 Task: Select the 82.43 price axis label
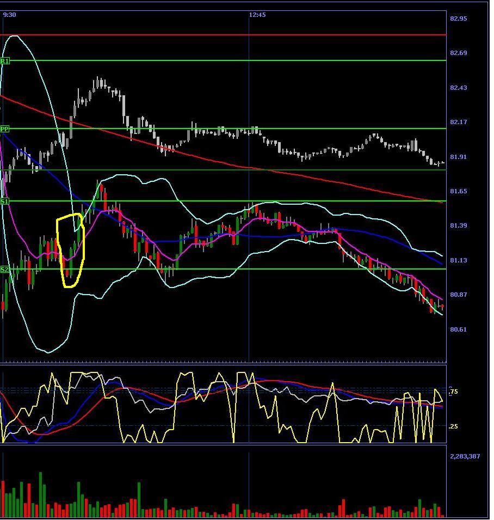click(x=459, y=88)
